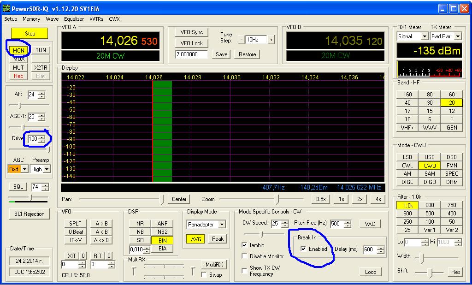Decrease tune step with minus button
Viewport: 472px width, 285px height.
click(241, 40)
